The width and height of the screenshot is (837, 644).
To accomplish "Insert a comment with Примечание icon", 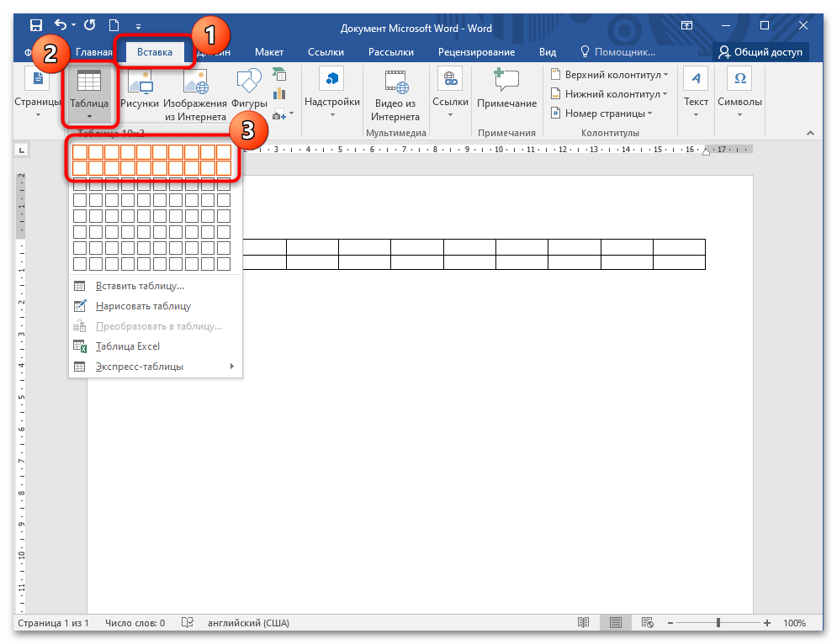I will (x=506, y=80).
